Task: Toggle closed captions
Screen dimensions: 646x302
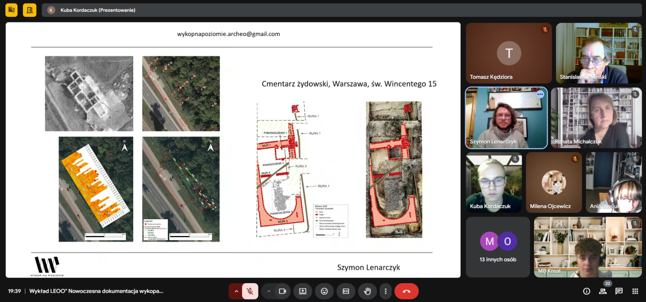Action: point(346,291)
